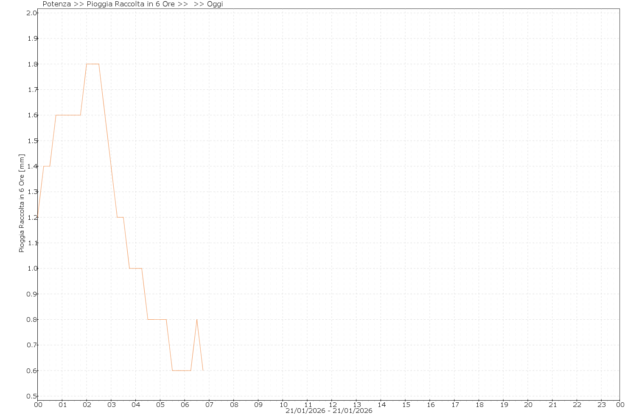Screen dimensions: 628x415
Task: Select hour 18 on the time axis
Action: pos(479,405)
